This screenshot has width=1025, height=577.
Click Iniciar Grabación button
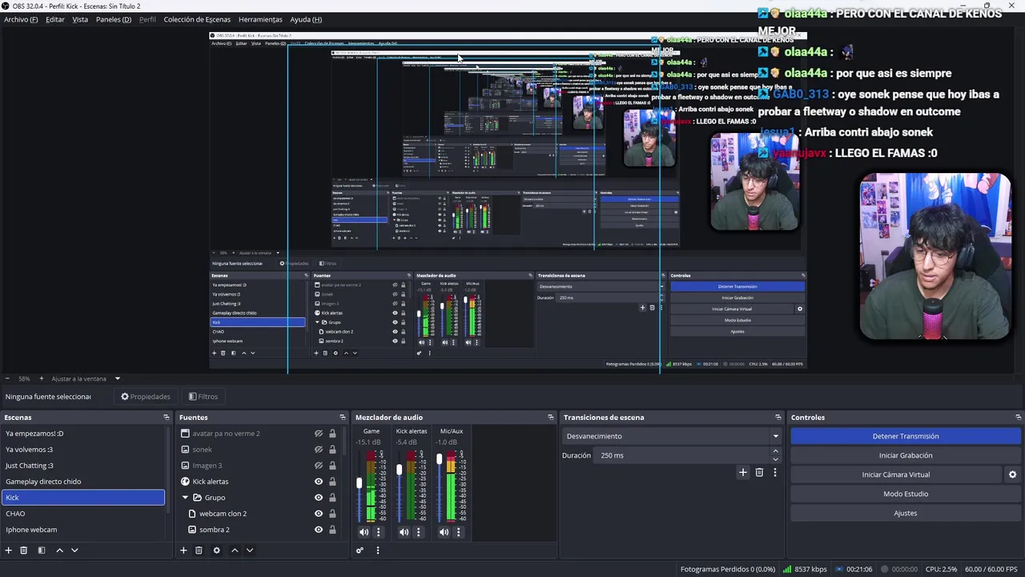906,455
